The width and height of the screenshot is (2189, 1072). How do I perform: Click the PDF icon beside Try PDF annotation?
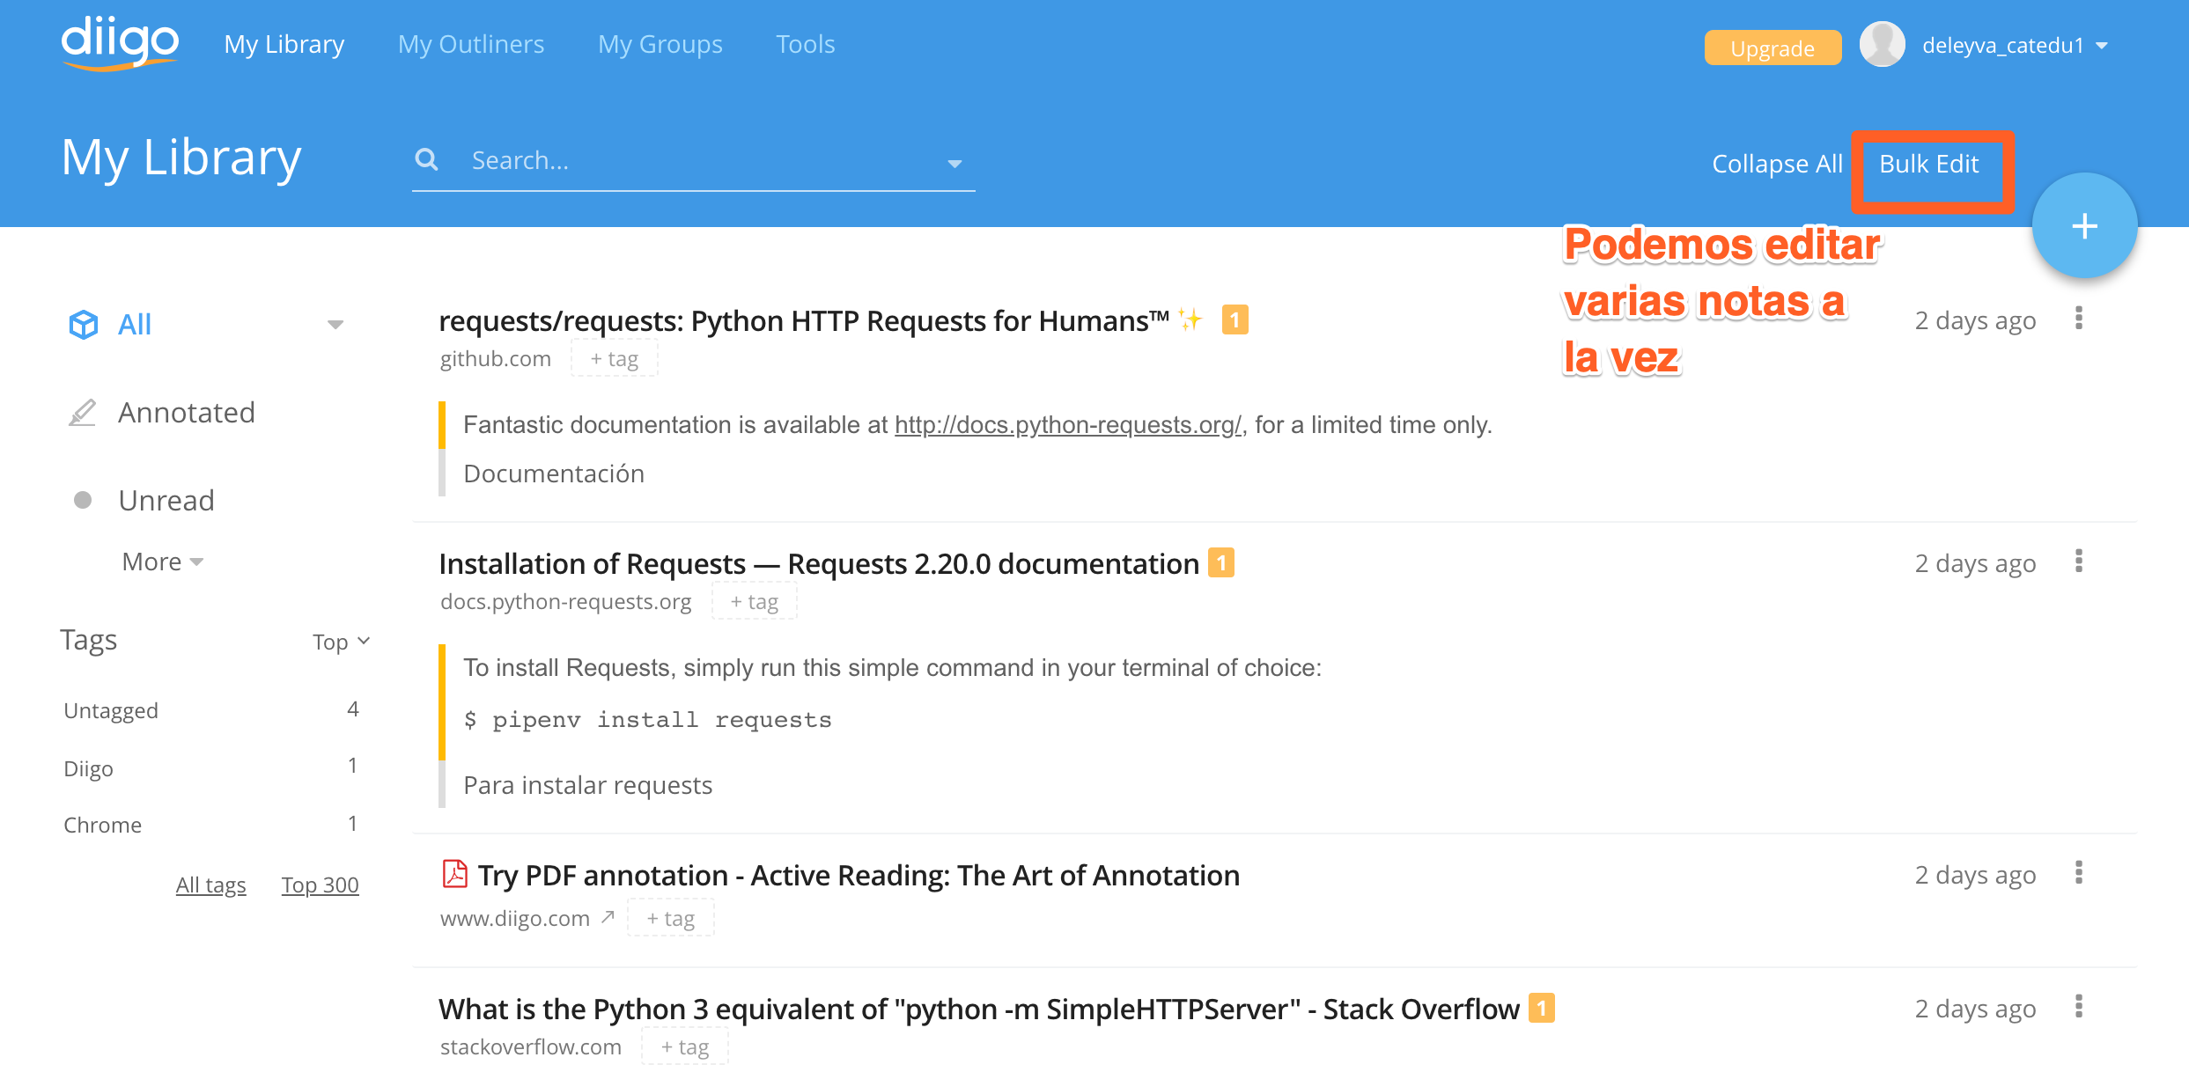[454, 874]
